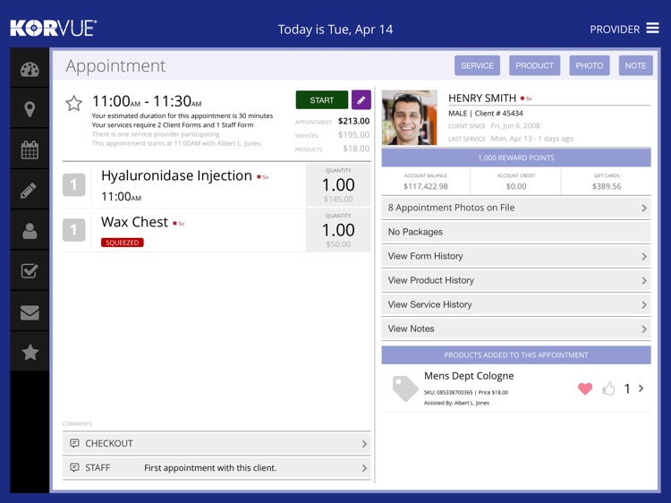Expand the 8 Appointment Photos on File chevron
Screen dimensions: 671x503
click(644, 208)
